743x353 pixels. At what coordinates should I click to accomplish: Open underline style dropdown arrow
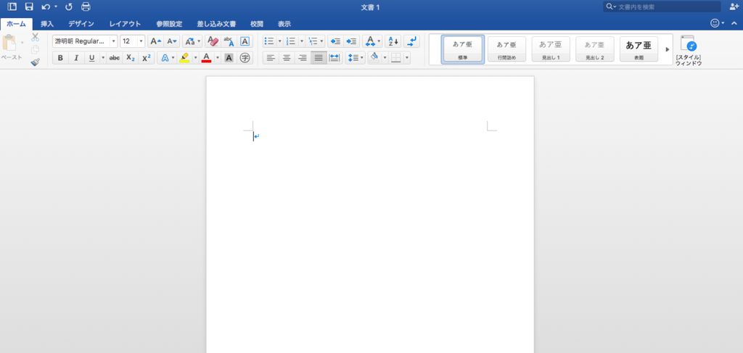(x=103, y=58)
